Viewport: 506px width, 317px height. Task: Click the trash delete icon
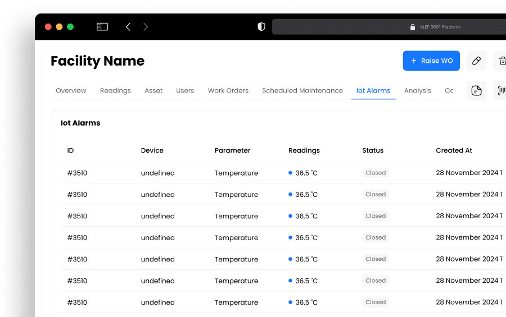click(x=500, y=61)
